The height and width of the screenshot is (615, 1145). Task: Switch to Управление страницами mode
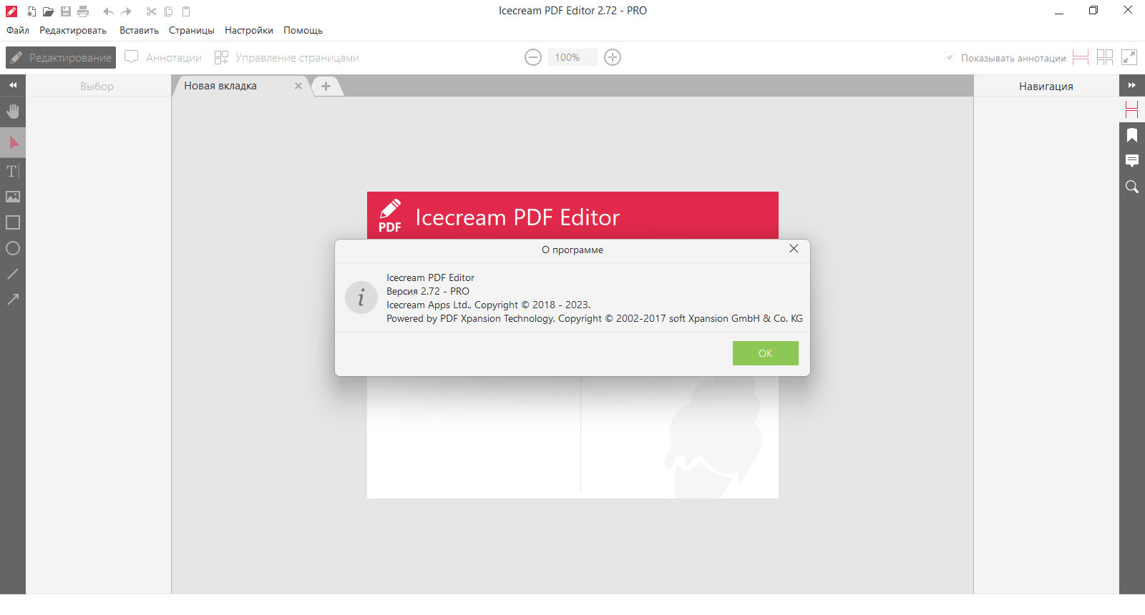287,57
